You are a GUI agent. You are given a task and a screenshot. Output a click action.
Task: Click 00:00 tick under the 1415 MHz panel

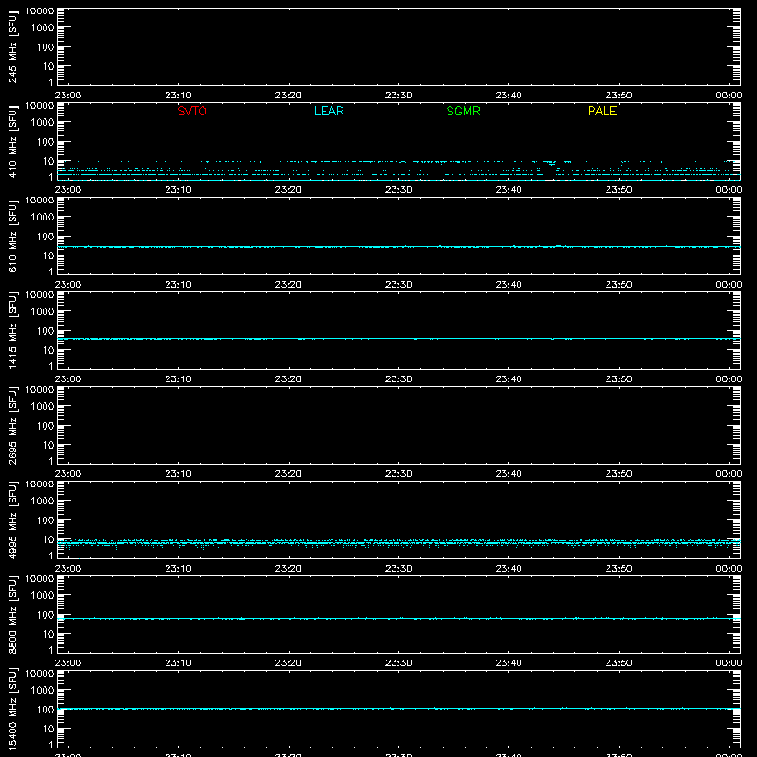(x=729, y=379)
